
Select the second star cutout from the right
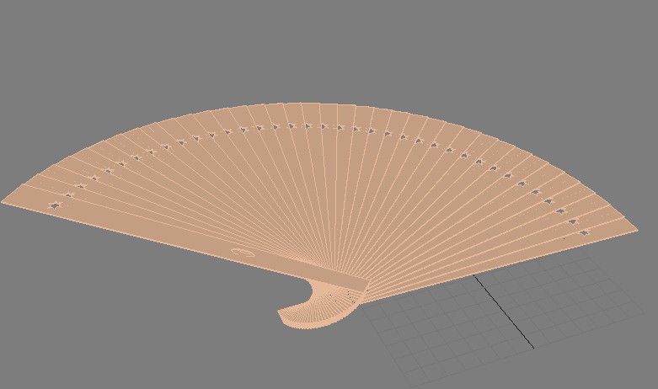click(573, 221)
